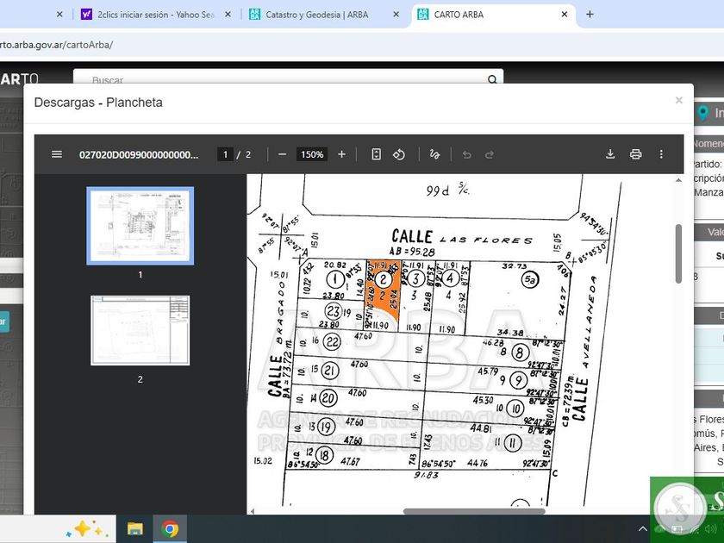Click the fit to page icon

pos(376,154)
